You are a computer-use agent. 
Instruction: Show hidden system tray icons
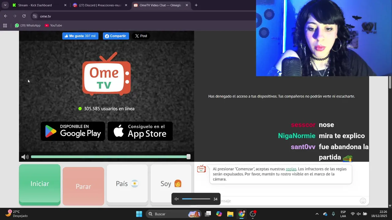point(317,214)
